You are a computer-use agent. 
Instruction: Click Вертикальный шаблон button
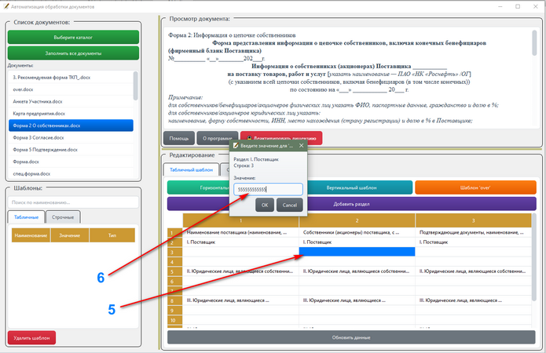[x=359, y=187]
